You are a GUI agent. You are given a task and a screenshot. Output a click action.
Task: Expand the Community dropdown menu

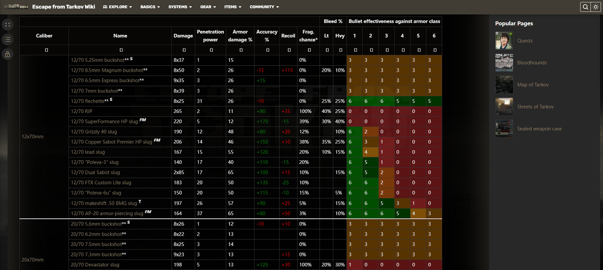[264, 7]
